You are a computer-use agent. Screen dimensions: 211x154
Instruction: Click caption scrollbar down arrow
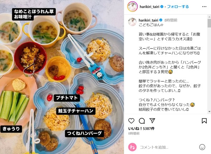[x=209, y=111]
